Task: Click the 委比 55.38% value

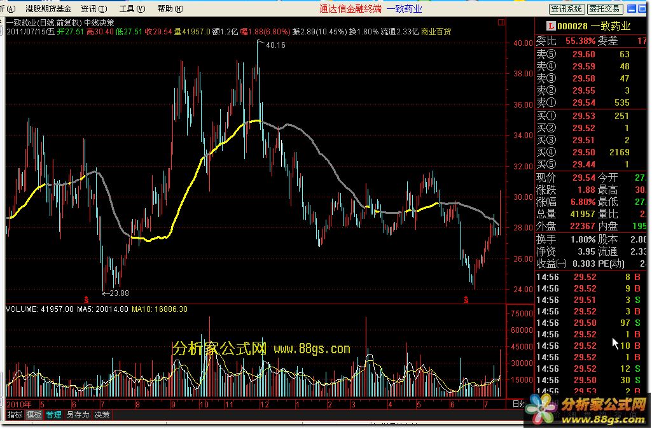Action: [x=580, y=41]
